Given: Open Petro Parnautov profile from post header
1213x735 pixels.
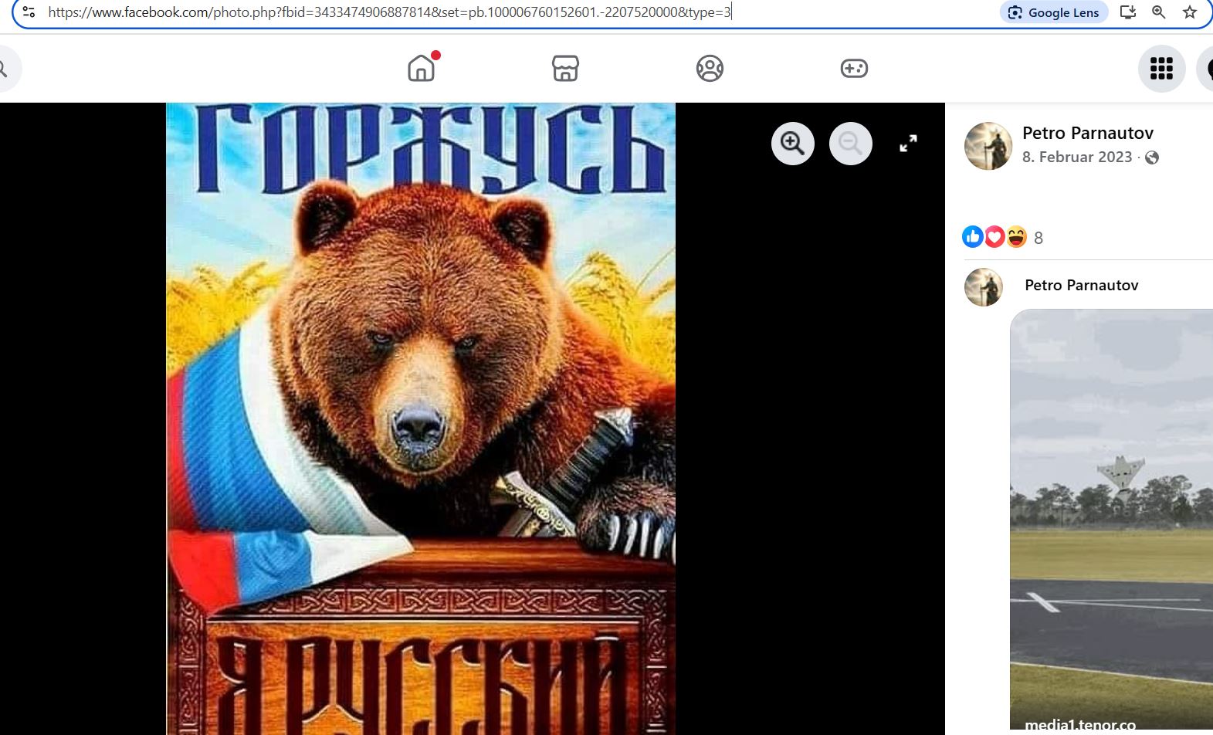Looking at the screenshot, I should [x=1087, y=133].
